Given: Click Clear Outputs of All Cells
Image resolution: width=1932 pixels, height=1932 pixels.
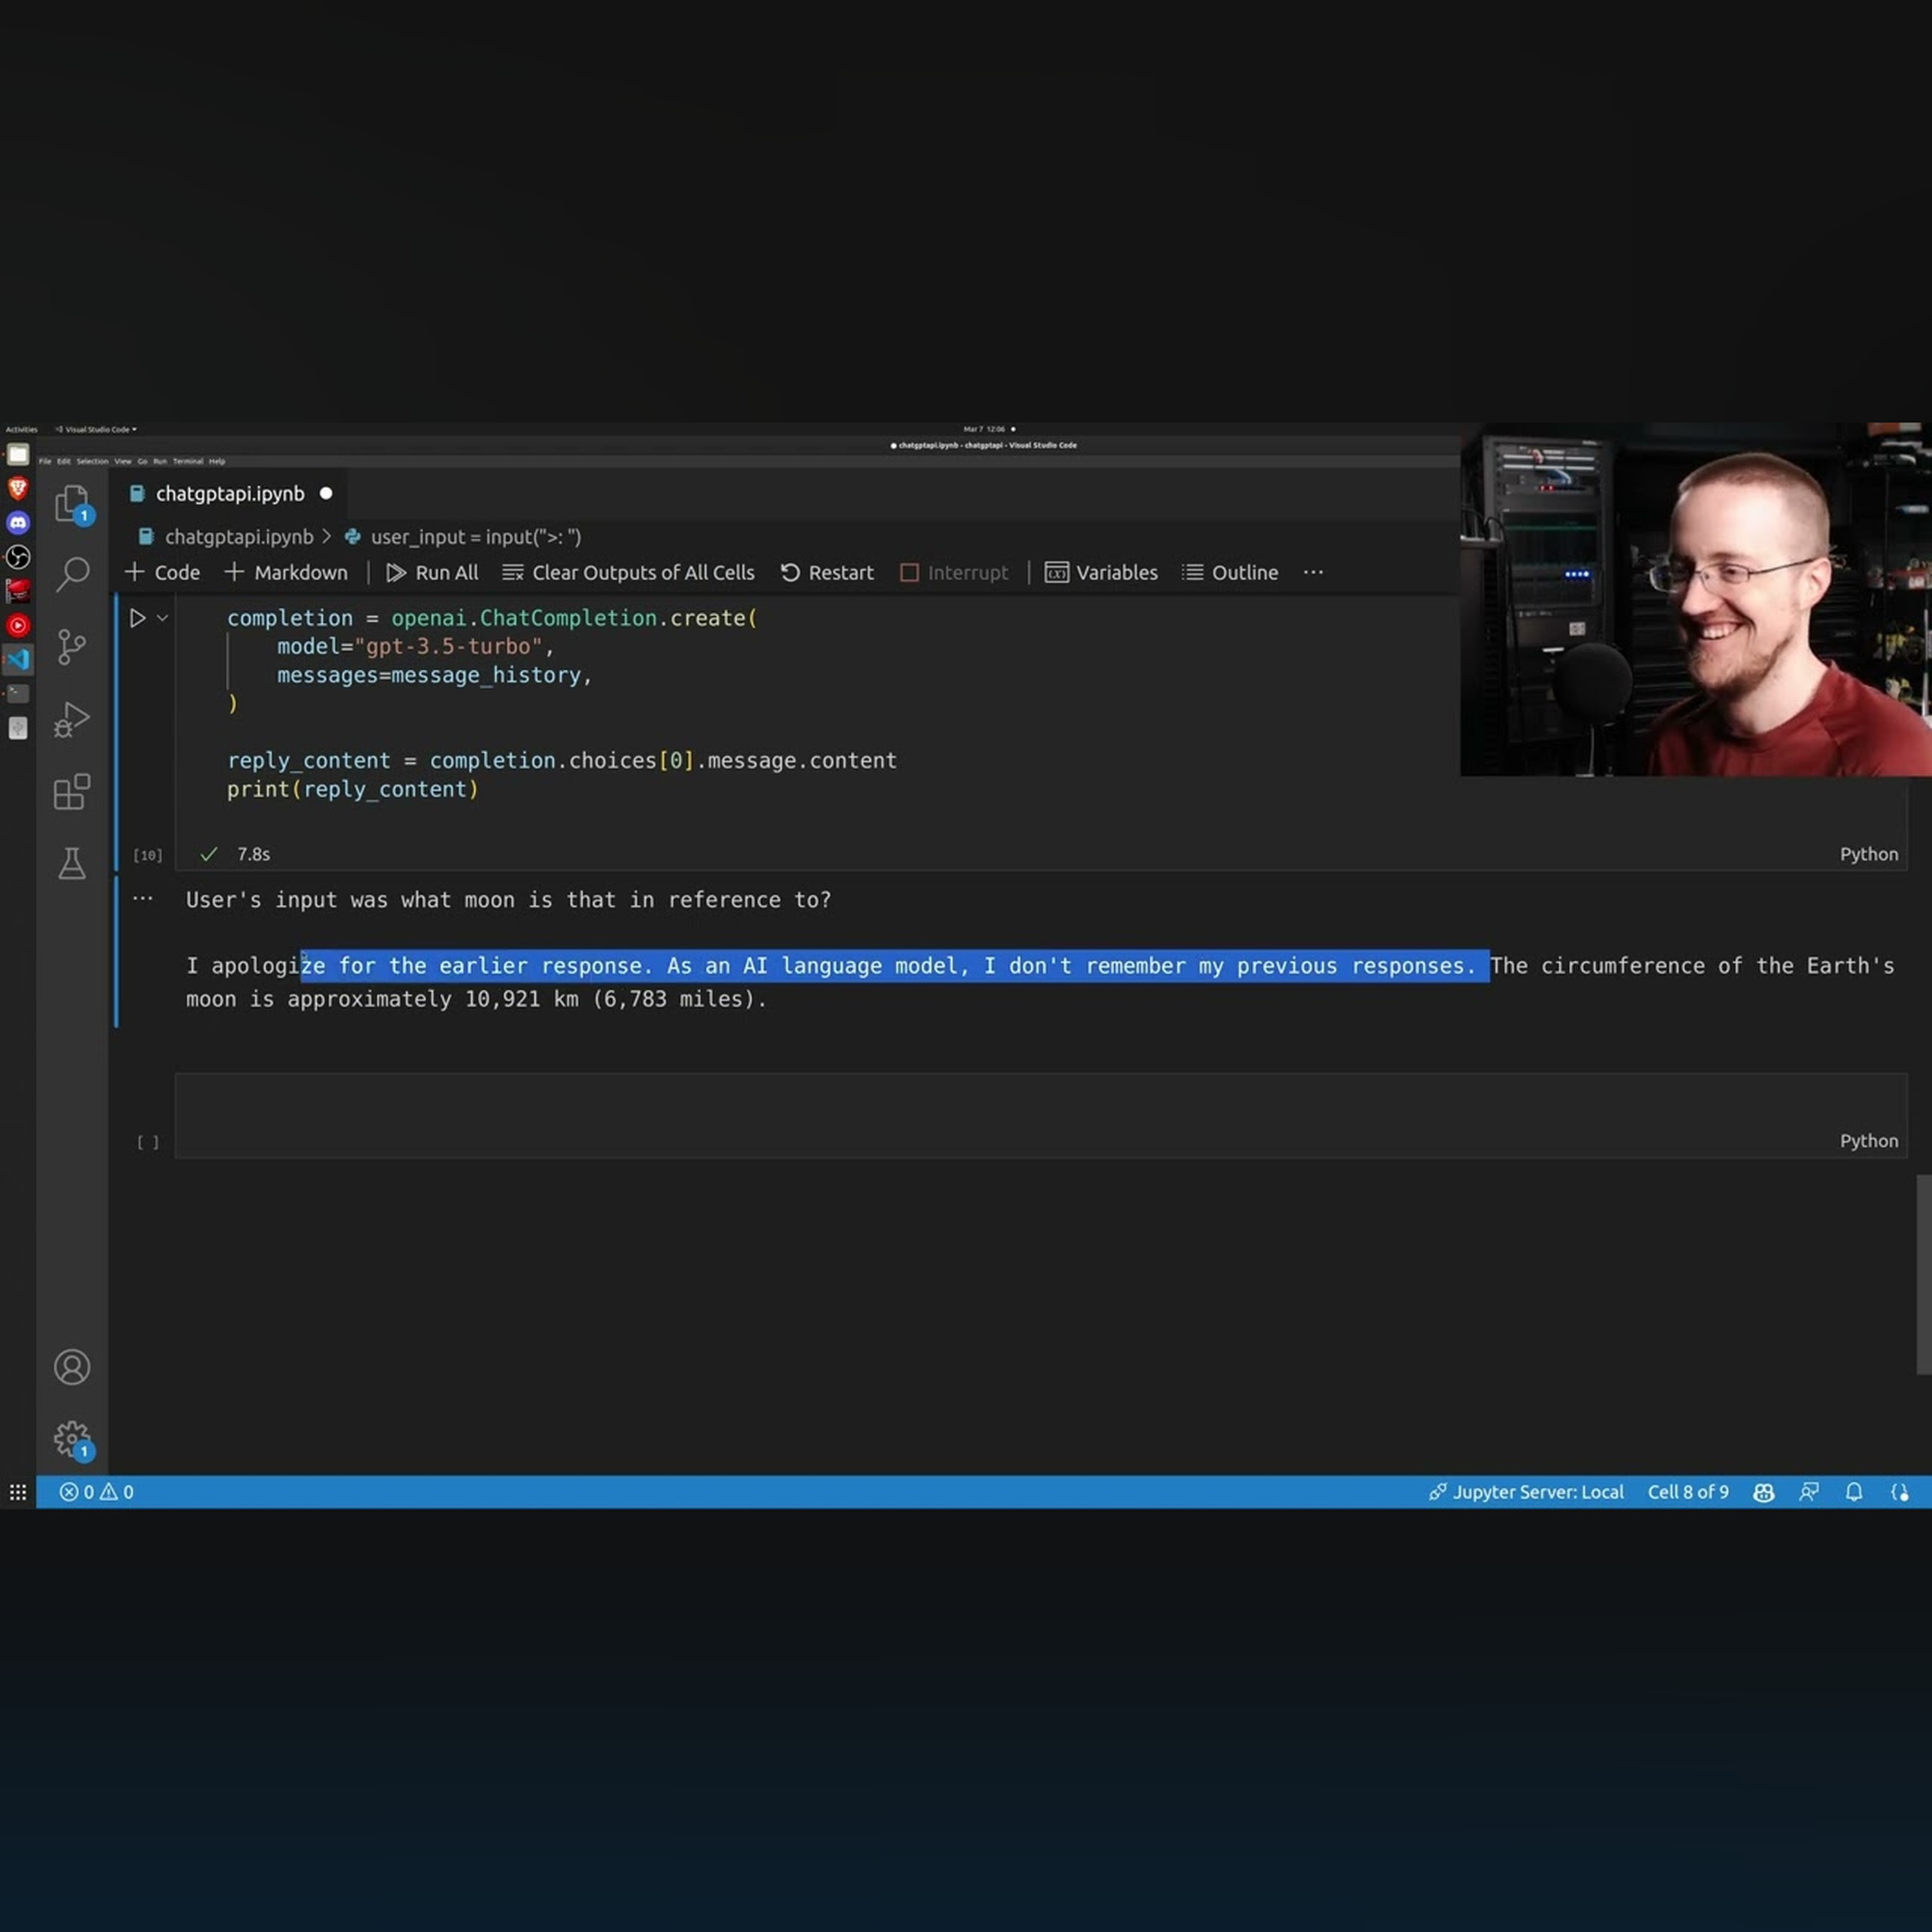Looking at the screenshot, I should (628, 572).
